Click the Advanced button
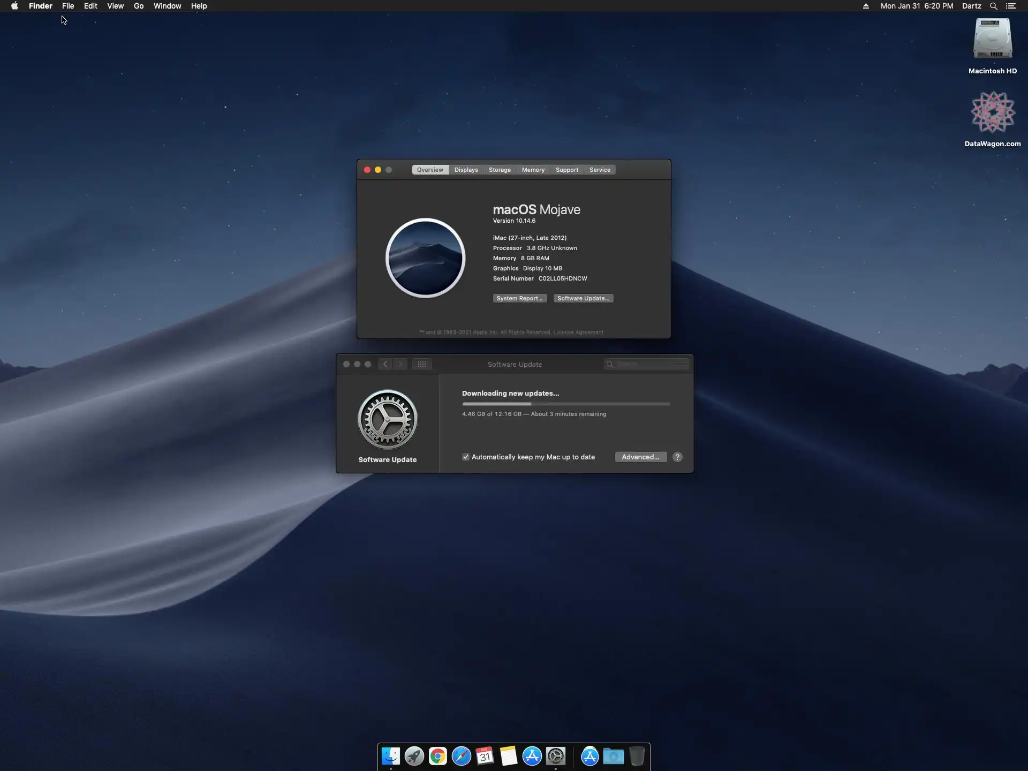 [x=640, y=457]
